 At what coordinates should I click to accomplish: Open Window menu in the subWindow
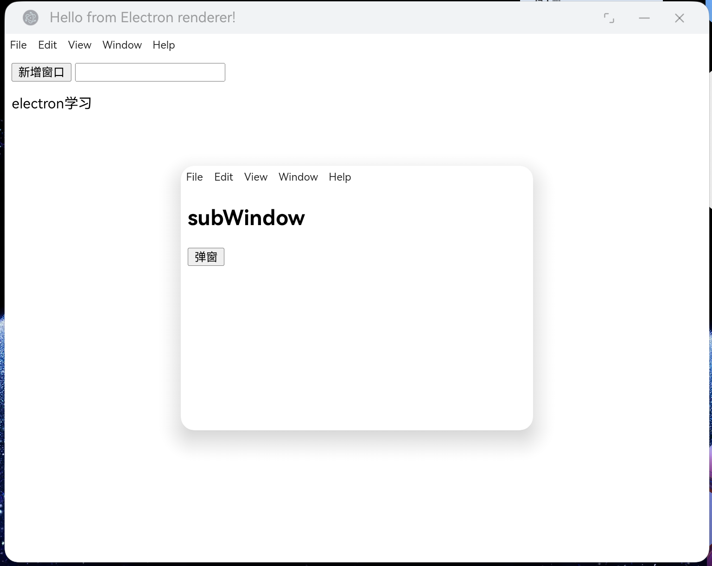click(298, 177)
